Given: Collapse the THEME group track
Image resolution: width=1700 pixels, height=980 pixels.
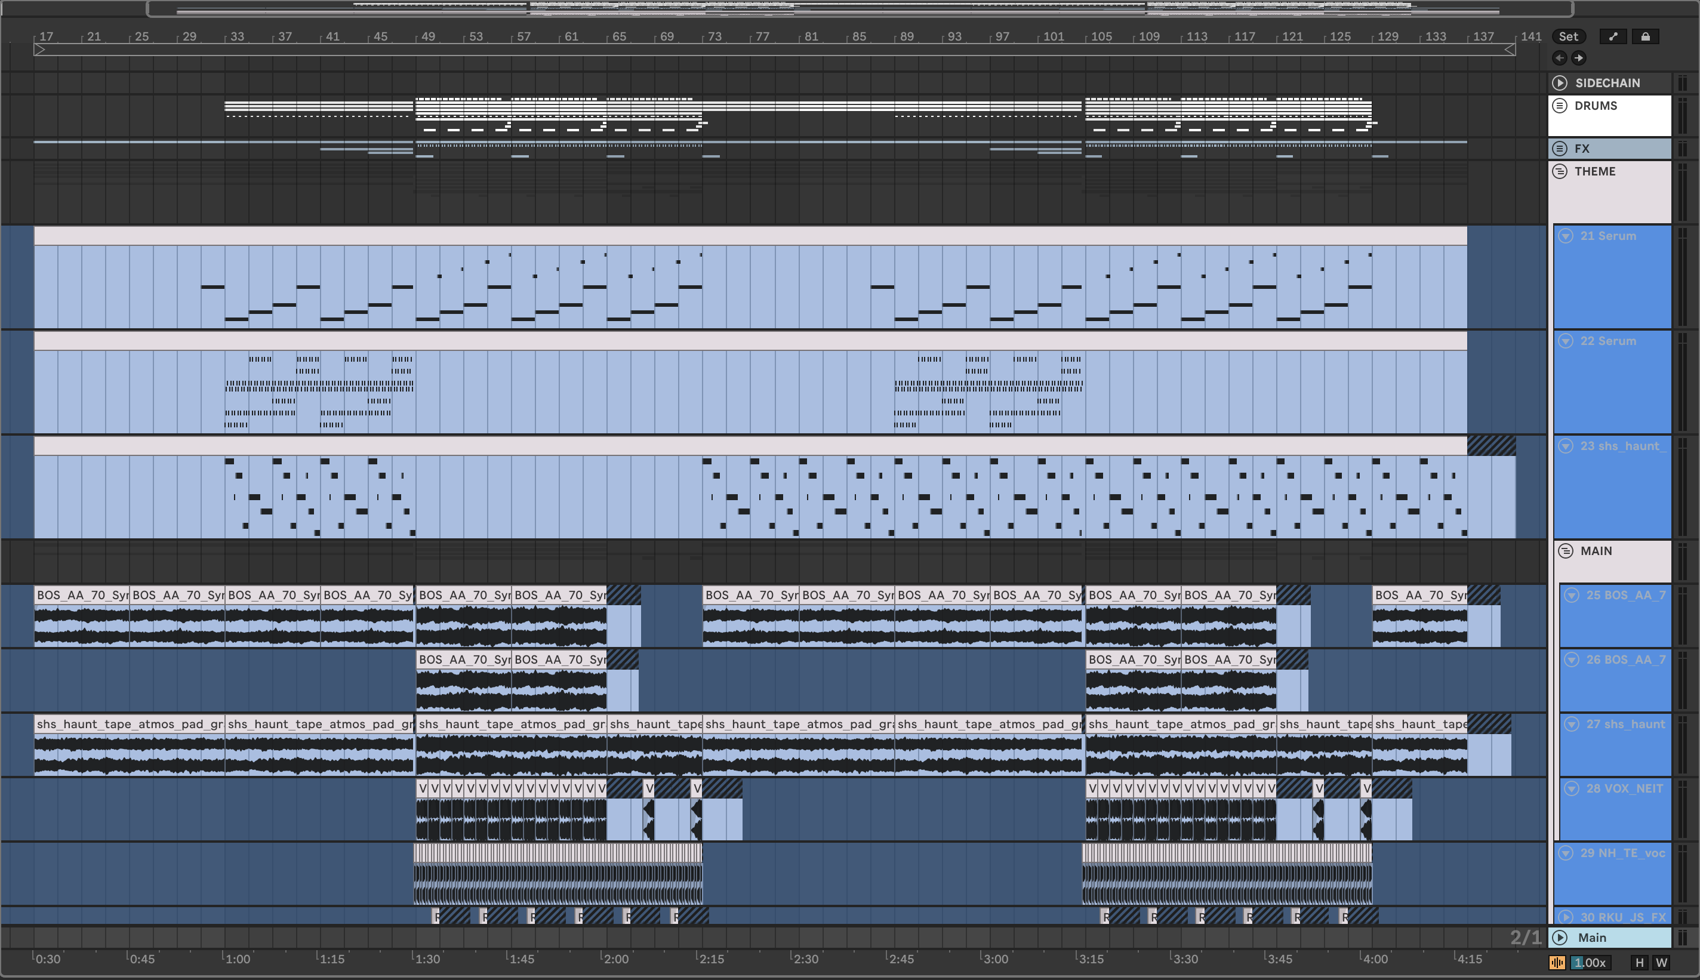Looking at the screenshot, I should click(1559, 172).
